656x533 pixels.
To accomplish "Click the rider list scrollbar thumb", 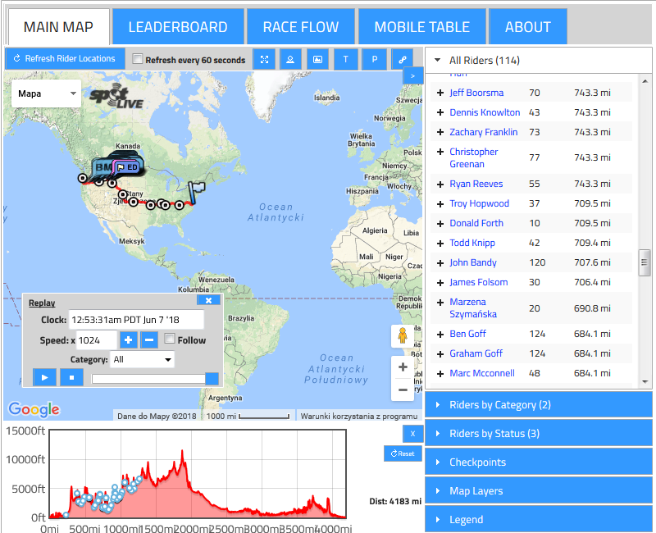I will pos(645,262).
